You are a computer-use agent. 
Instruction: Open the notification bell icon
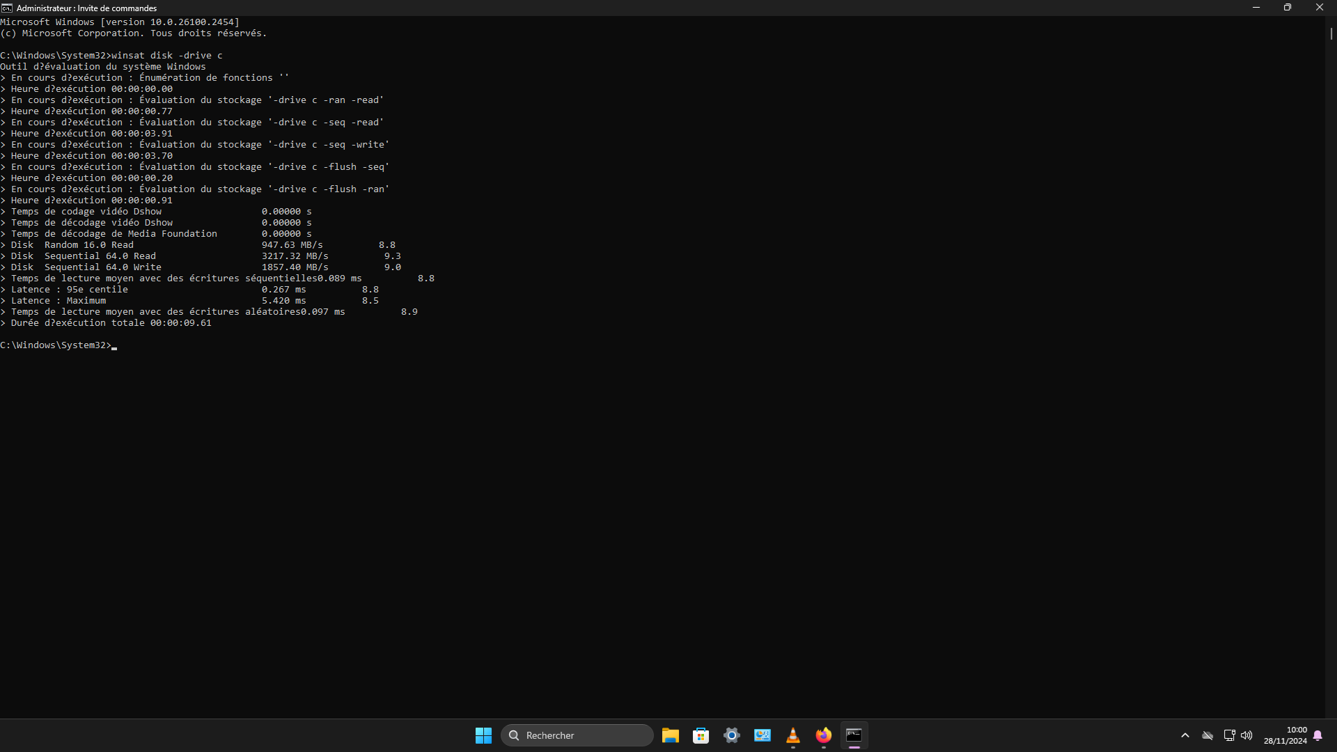pos(1318,735)
